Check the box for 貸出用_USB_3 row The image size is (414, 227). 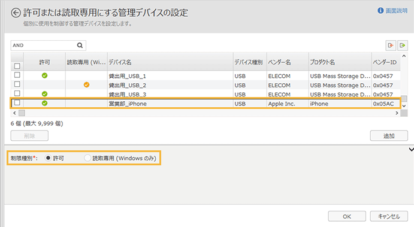(x=17, y=93)
